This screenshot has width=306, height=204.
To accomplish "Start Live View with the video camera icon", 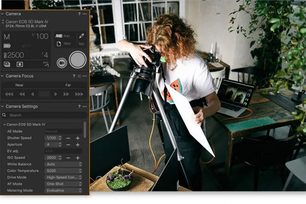I will [x=62, y=62].
